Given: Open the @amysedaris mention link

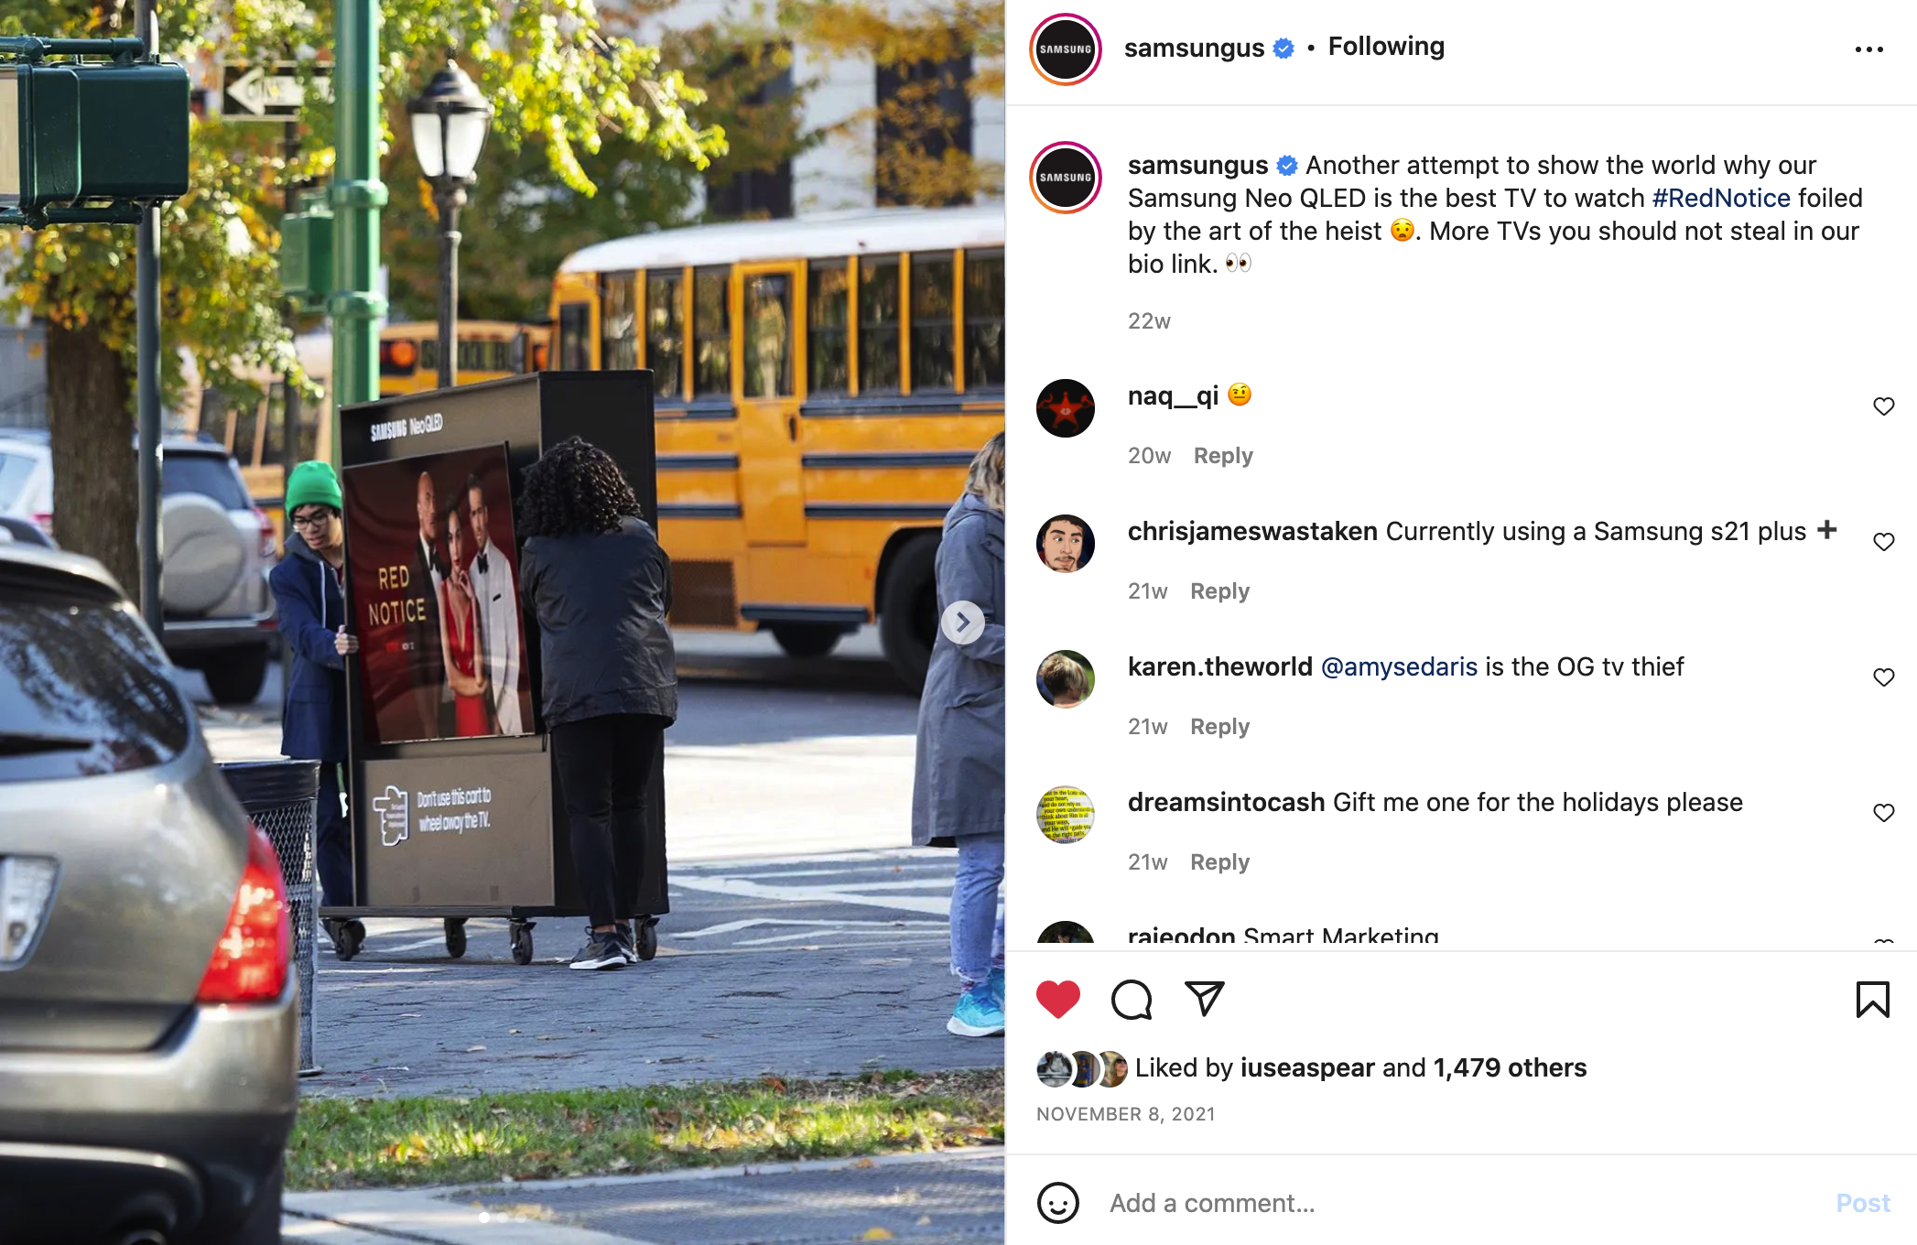Looking at the screenshot, I should [1399, 666].
